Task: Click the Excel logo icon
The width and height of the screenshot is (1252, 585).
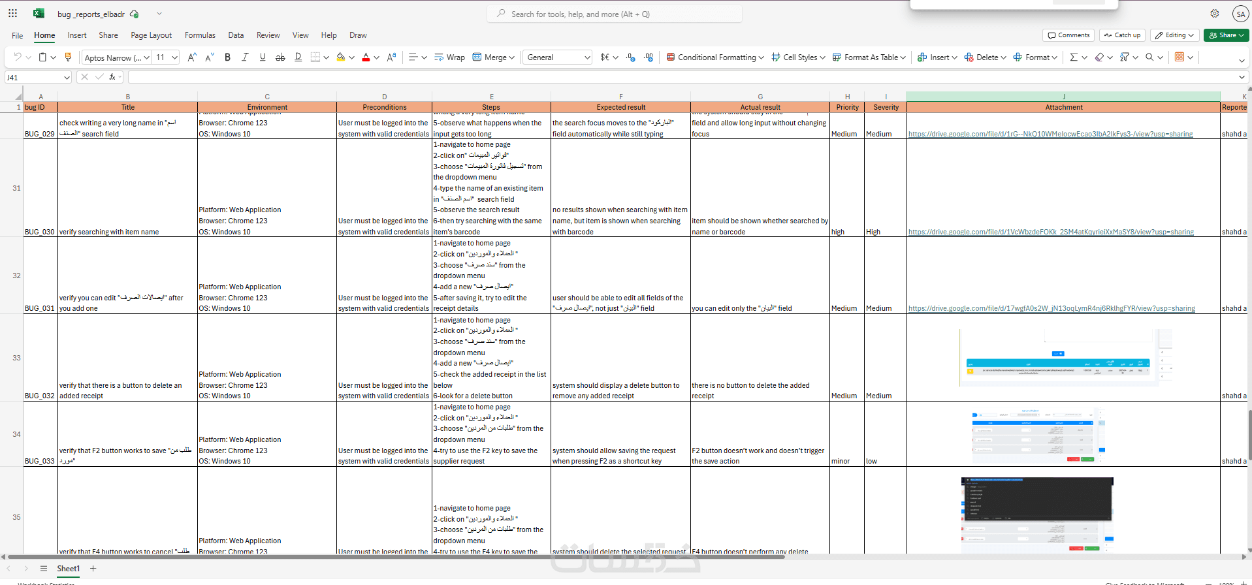Action: click(x=39, y=13)
